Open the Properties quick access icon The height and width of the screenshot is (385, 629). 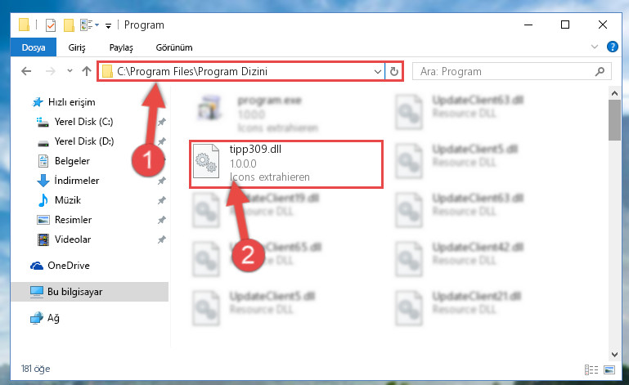click(51, 25)
